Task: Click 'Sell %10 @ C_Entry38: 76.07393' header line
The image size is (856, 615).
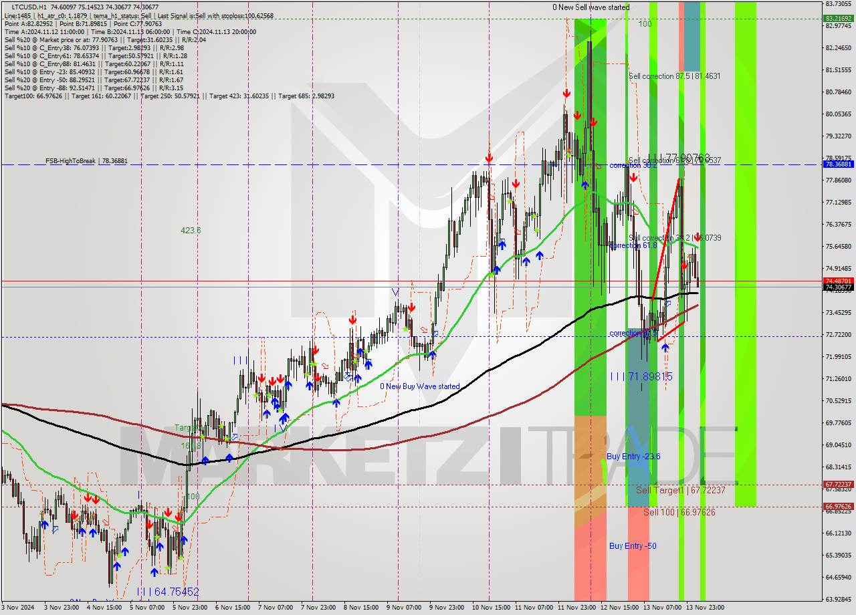Action: 94,48
